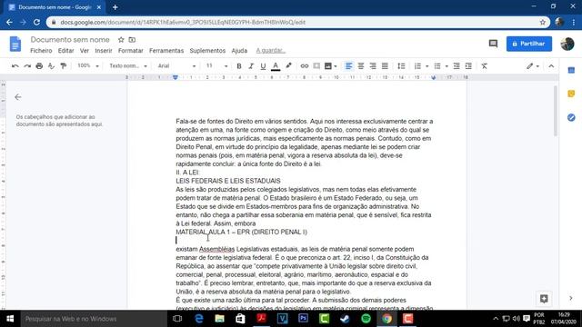Decrease the paragraph indent
The height and width of the screenshot is (327, 582).
(457, 66)
